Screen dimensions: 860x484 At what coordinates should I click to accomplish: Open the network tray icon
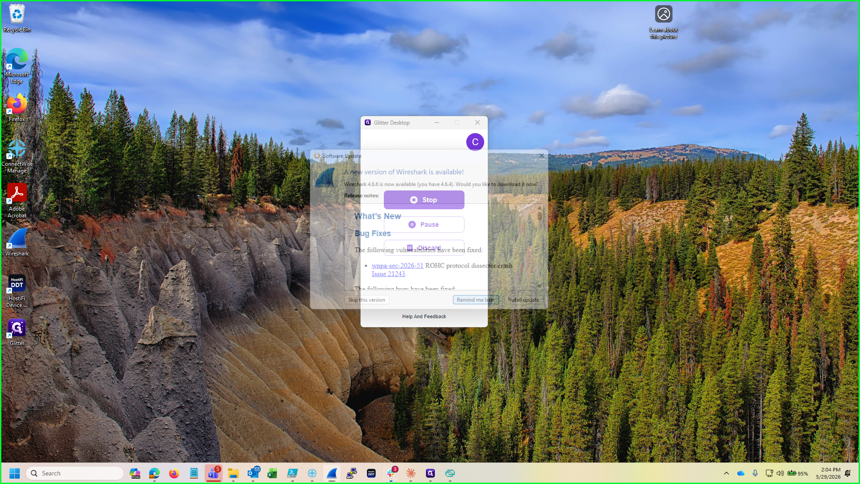(770, 473)
